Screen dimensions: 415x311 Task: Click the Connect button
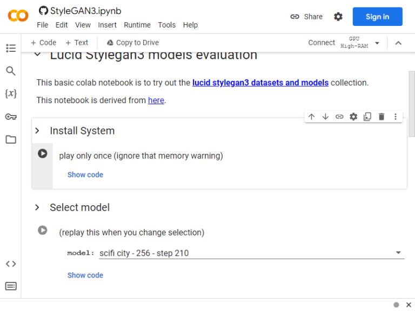tap(322, 43)
